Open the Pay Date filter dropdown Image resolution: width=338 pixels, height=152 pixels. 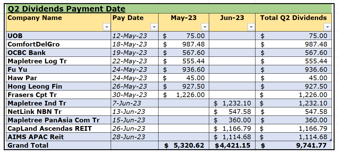(154, 27)
